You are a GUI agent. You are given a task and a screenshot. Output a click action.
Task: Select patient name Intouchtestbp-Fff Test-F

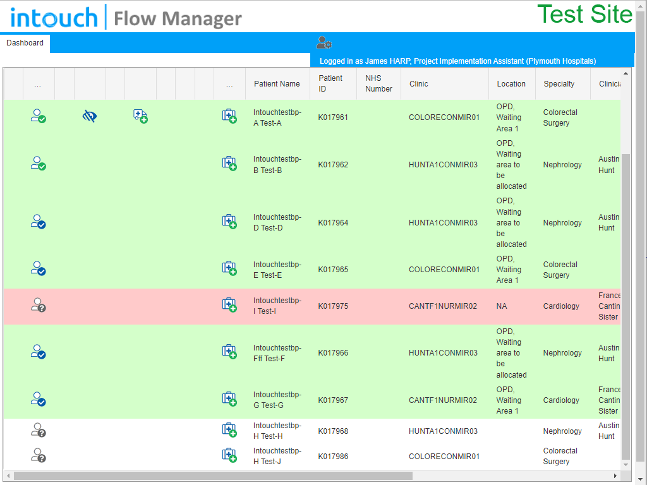coord(277,353)
